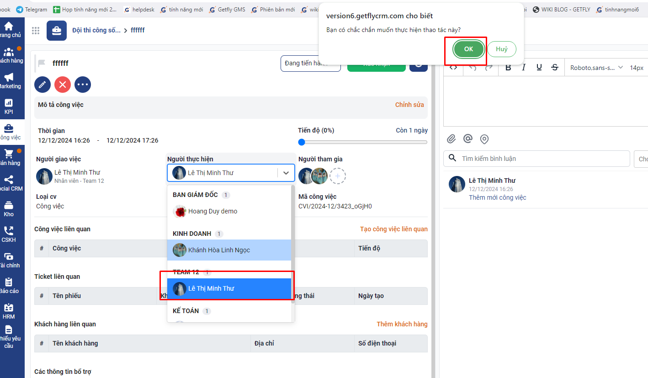Screen dimensions: 648x378
Task: Open the Roboto font family dropdown
Action: (596, 68)
